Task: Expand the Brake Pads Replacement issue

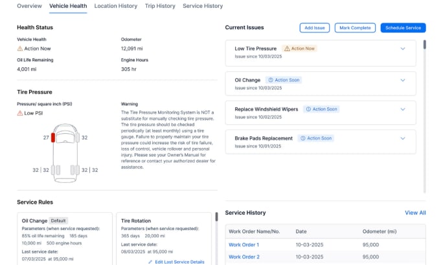Action: [403, 138]
